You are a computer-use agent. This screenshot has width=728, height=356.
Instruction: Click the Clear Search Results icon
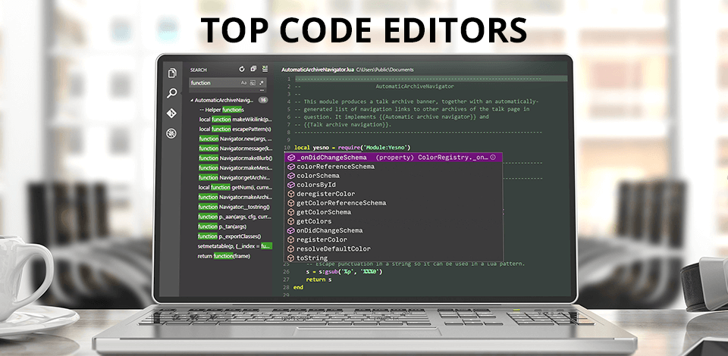tap(265, 69)
